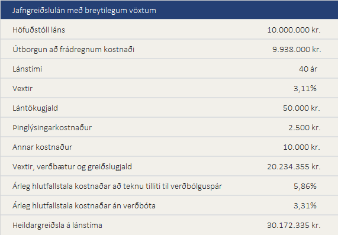Select the 'Lántökugjald' row label
Image resolution: width=338 pixels, height=235 pixels.
[35, 108]
